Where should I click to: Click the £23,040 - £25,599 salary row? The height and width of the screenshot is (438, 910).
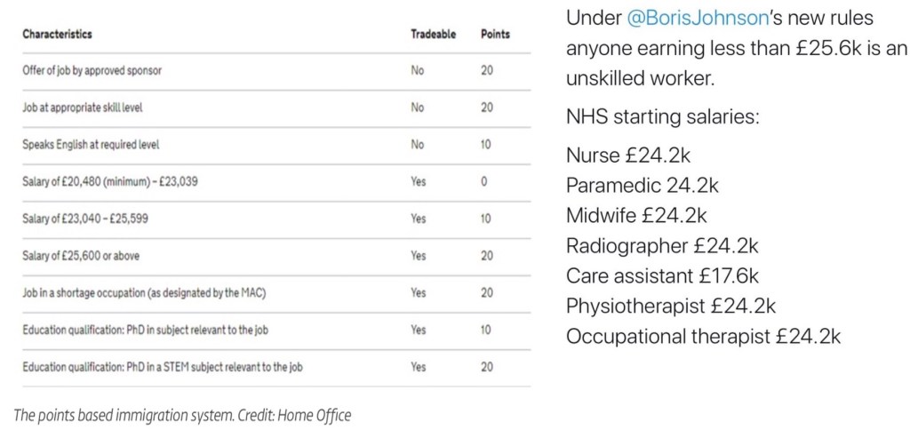point(87,219)
